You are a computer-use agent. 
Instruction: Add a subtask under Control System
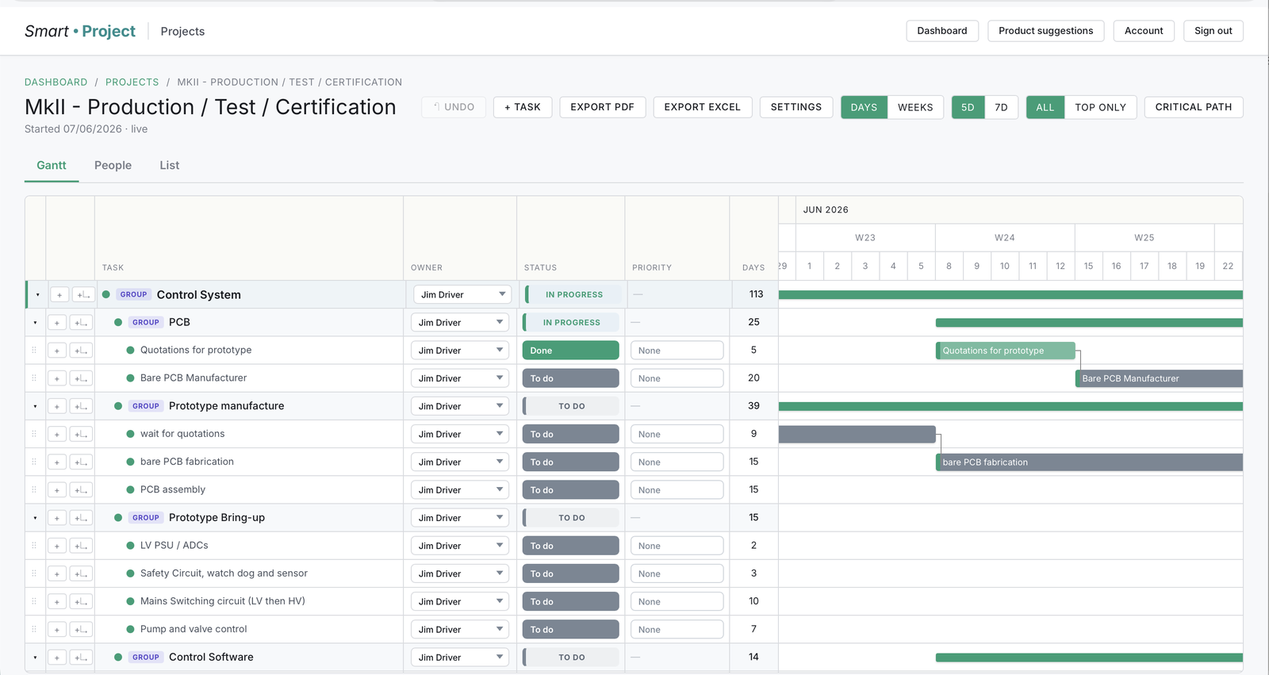83,295
